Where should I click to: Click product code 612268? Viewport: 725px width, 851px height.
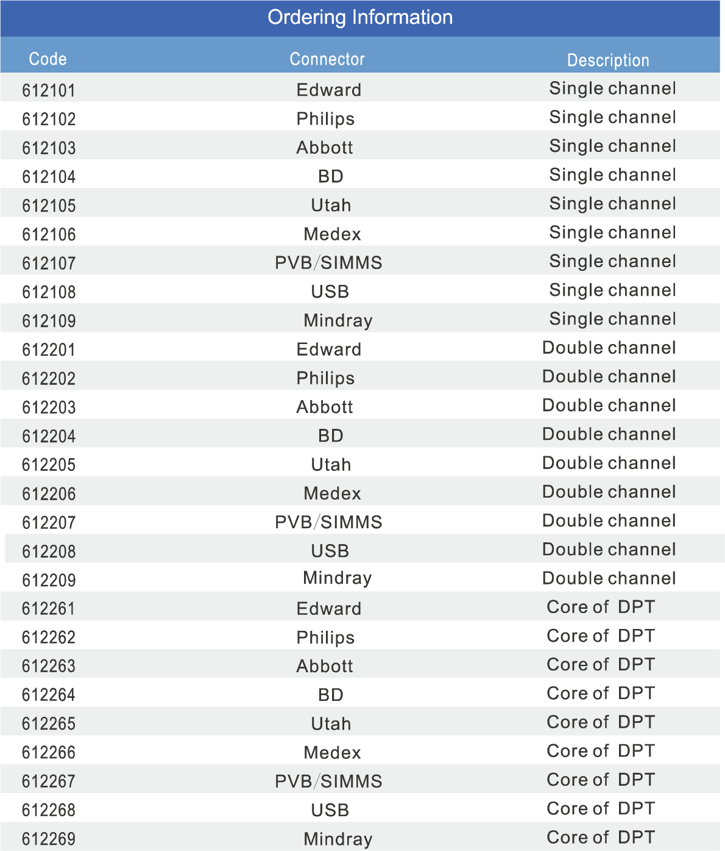pos(49,810)
